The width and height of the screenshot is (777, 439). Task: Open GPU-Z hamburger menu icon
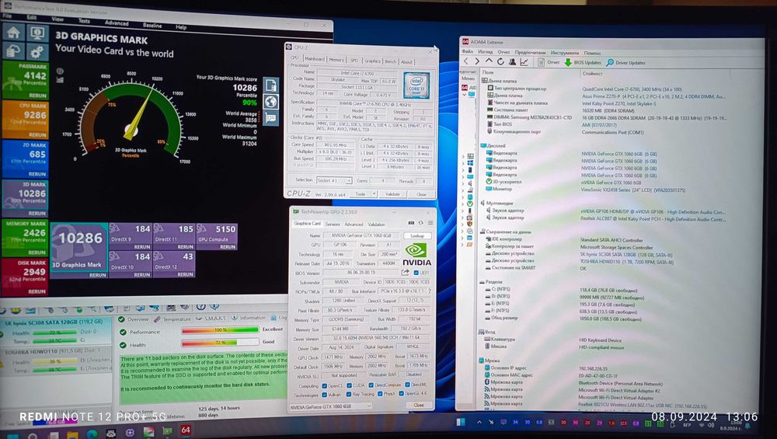coord(430,223)
